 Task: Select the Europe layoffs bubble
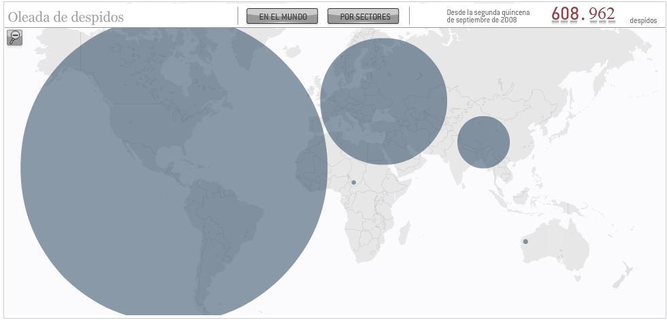tap(384, 101)
